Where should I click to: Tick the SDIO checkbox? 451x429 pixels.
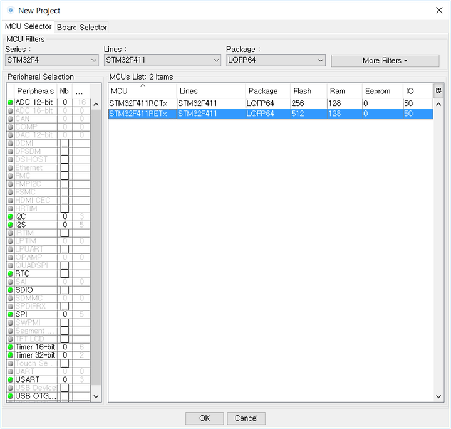click(65, 290)
